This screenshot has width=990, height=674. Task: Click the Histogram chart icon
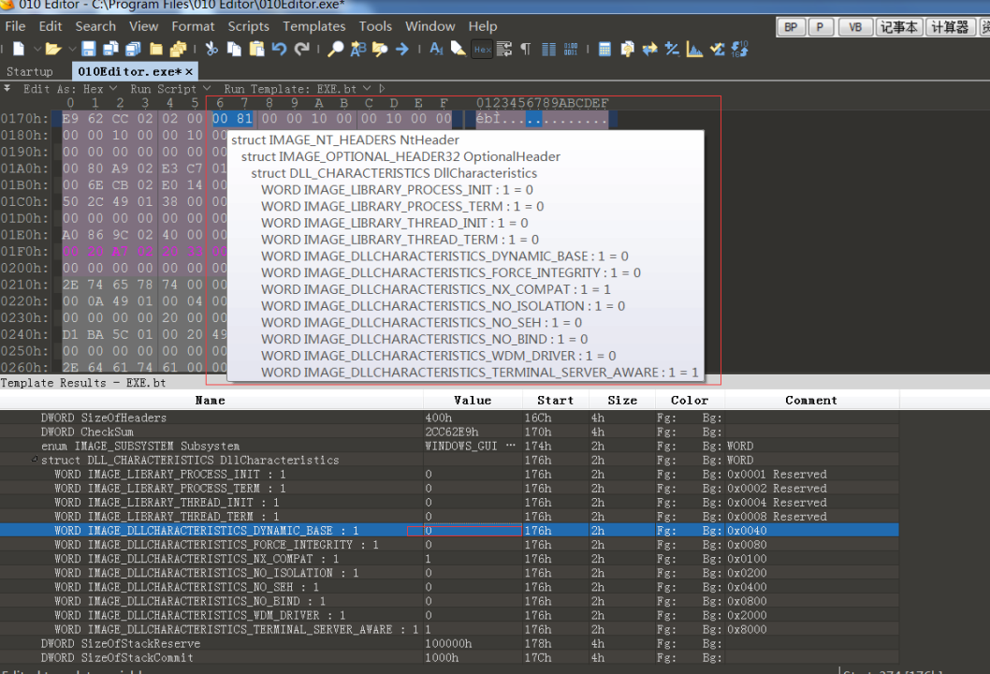(x=694, y=49)
